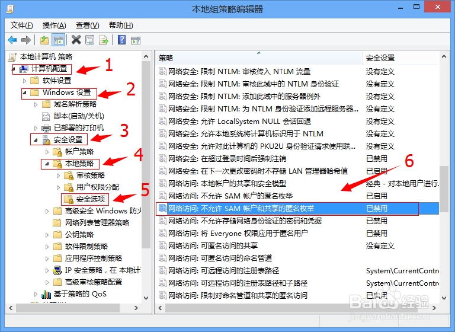The width and height of the screenshot is (455, 332).
Task: Click the Delete (X) toolbar icon
Action: tap(76, 40)
